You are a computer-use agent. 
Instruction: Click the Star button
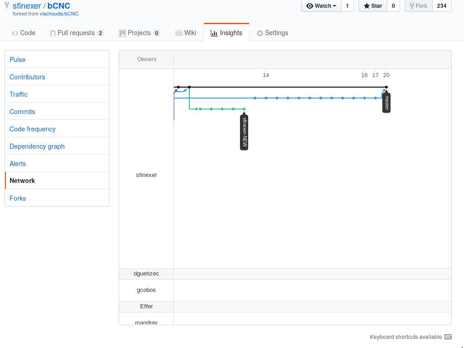[x=372, y=6]
